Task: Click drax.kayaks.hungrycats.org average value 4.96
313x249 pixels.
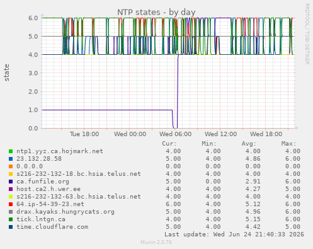Action: [253, 212]
